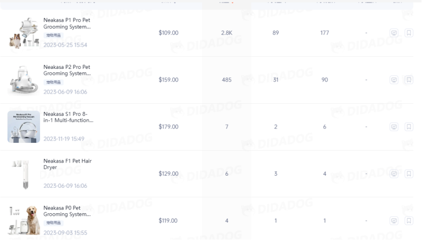Click the category tag under Neakasa P0
Viewport: 422px width, 240px height.
click(x=53, y=223)
